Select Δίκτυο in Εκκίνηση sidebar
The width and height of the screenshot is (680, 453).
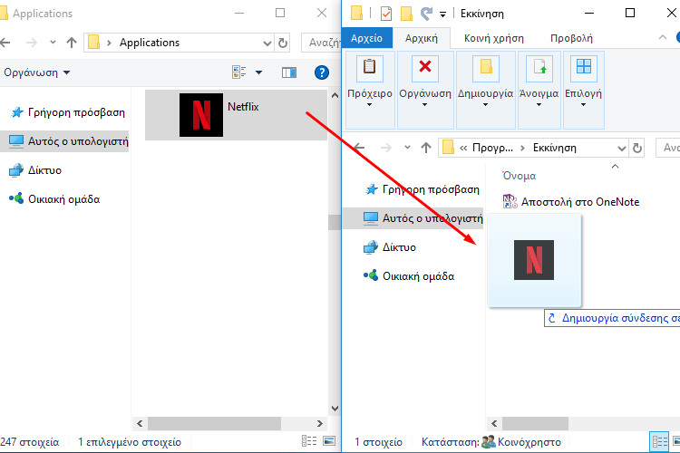[390, 247]
